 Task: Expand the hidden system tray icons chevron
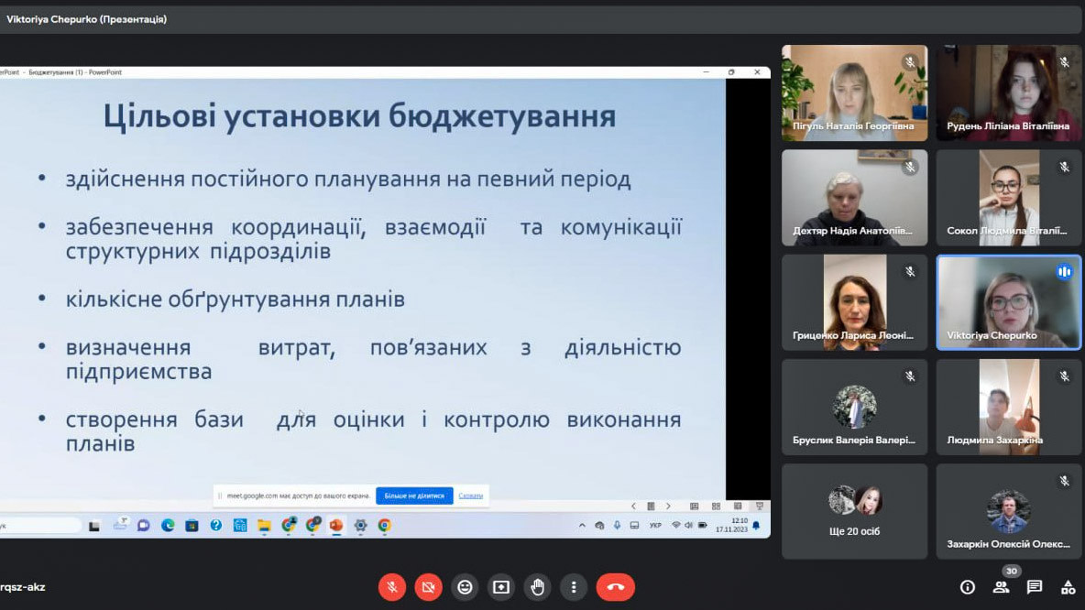tap(583, 526)
